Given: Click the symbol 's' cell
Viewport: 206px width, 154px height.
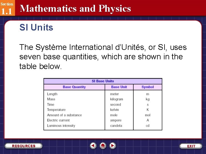Looking at the screenshot, I should coord(148,105).
